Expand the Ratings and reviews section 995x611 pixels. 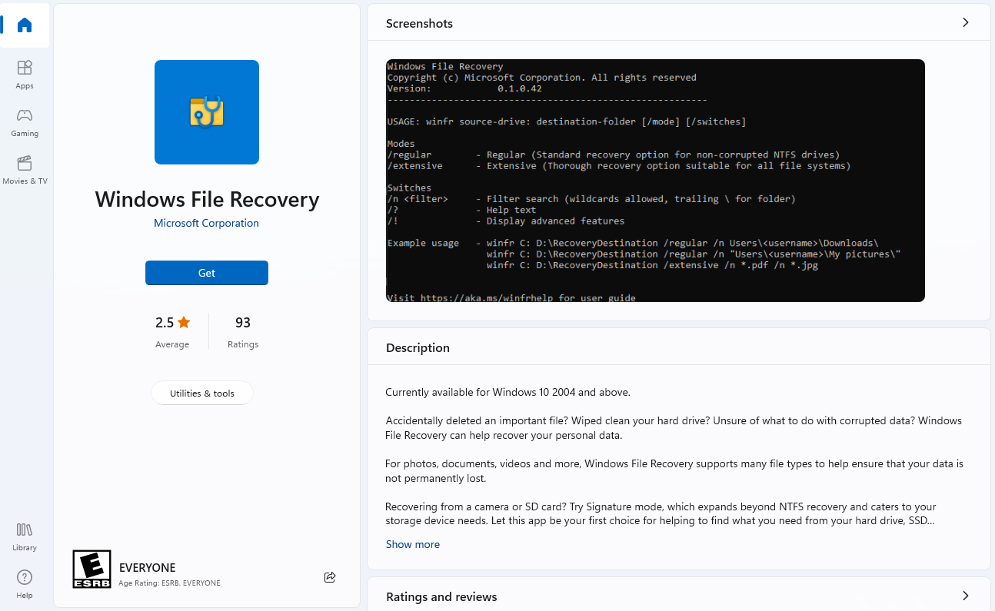click(x=966, y=596)
